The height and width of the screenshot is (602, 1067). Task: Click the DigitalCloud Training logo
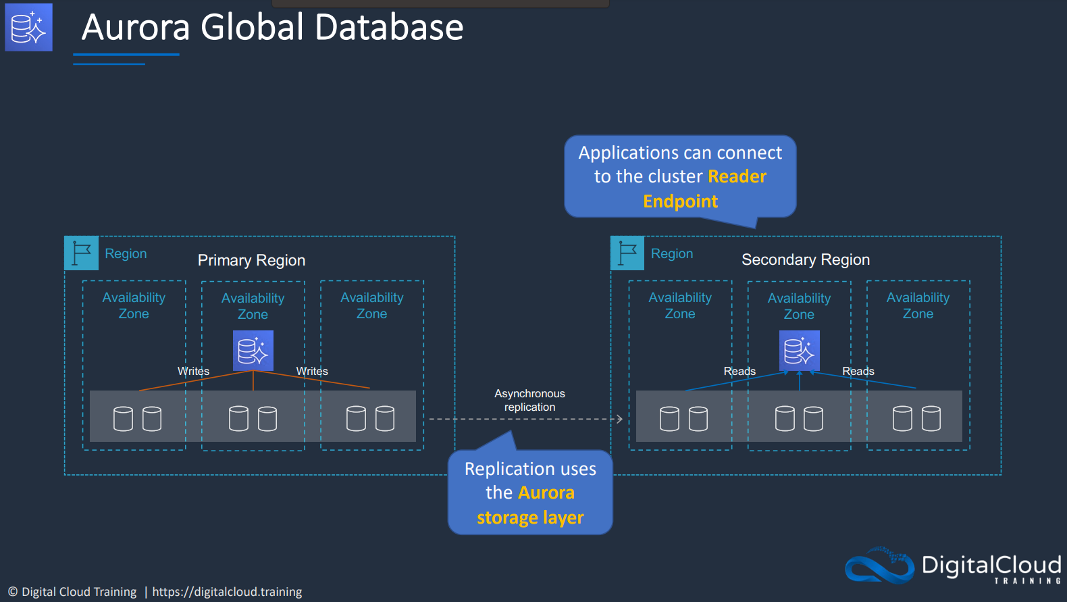pos(953,566)
